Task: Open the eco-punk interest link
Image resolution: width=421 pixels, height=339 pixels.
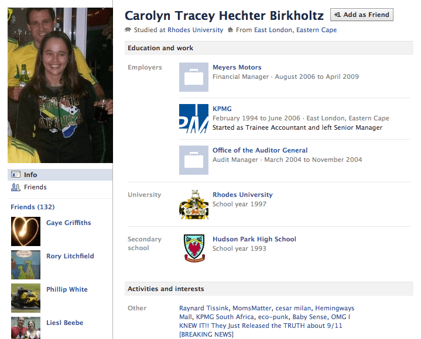Action: [x=273, y=317]
